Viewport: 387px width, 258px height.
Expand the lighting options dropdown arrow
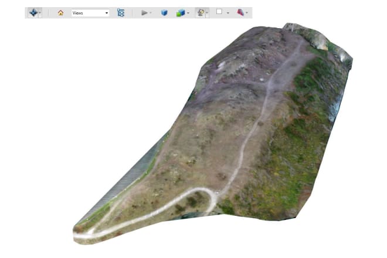pos(207,13)
